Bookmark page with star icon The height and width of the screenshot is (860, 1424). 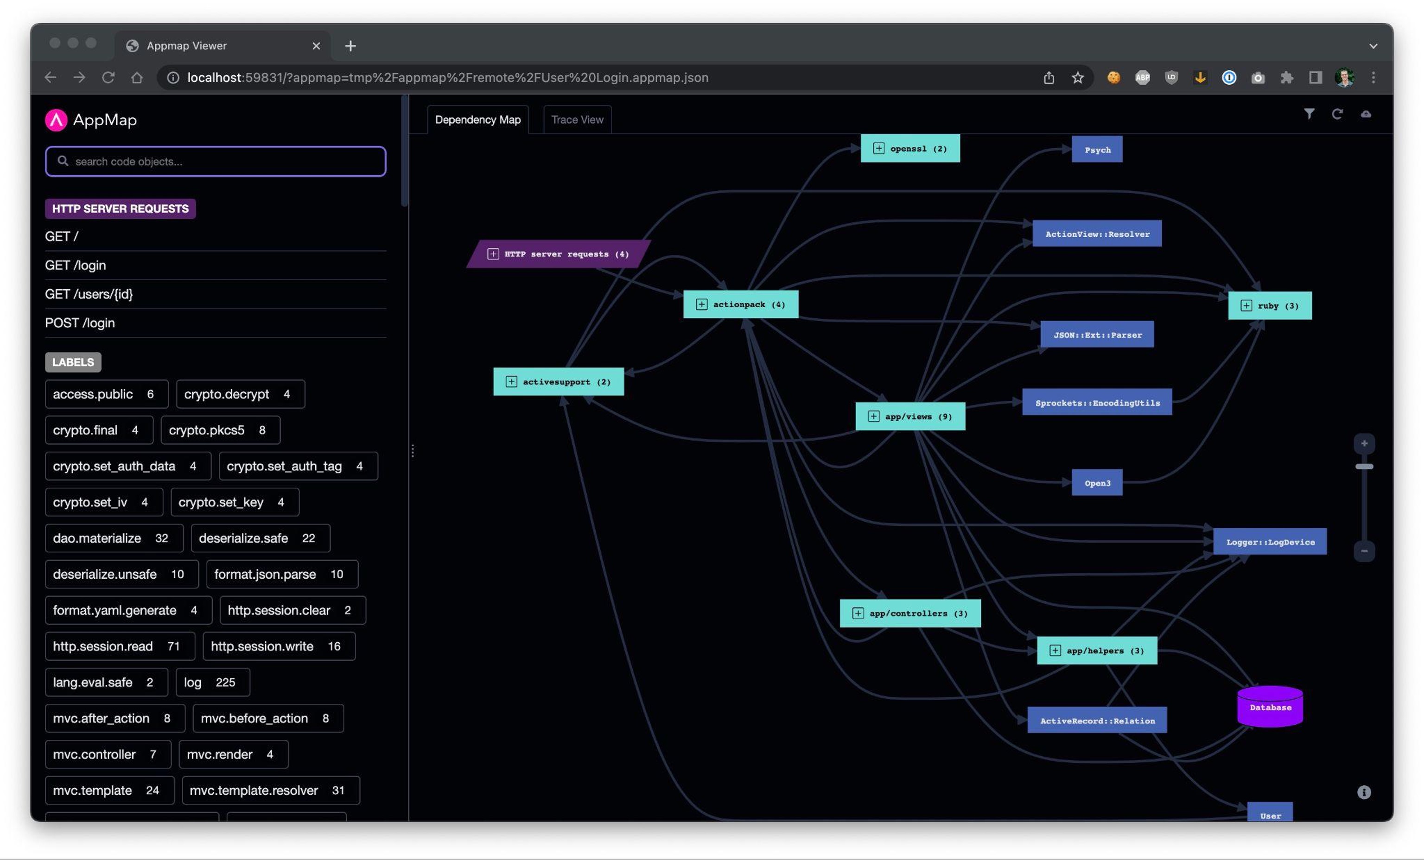(1077, 77)
